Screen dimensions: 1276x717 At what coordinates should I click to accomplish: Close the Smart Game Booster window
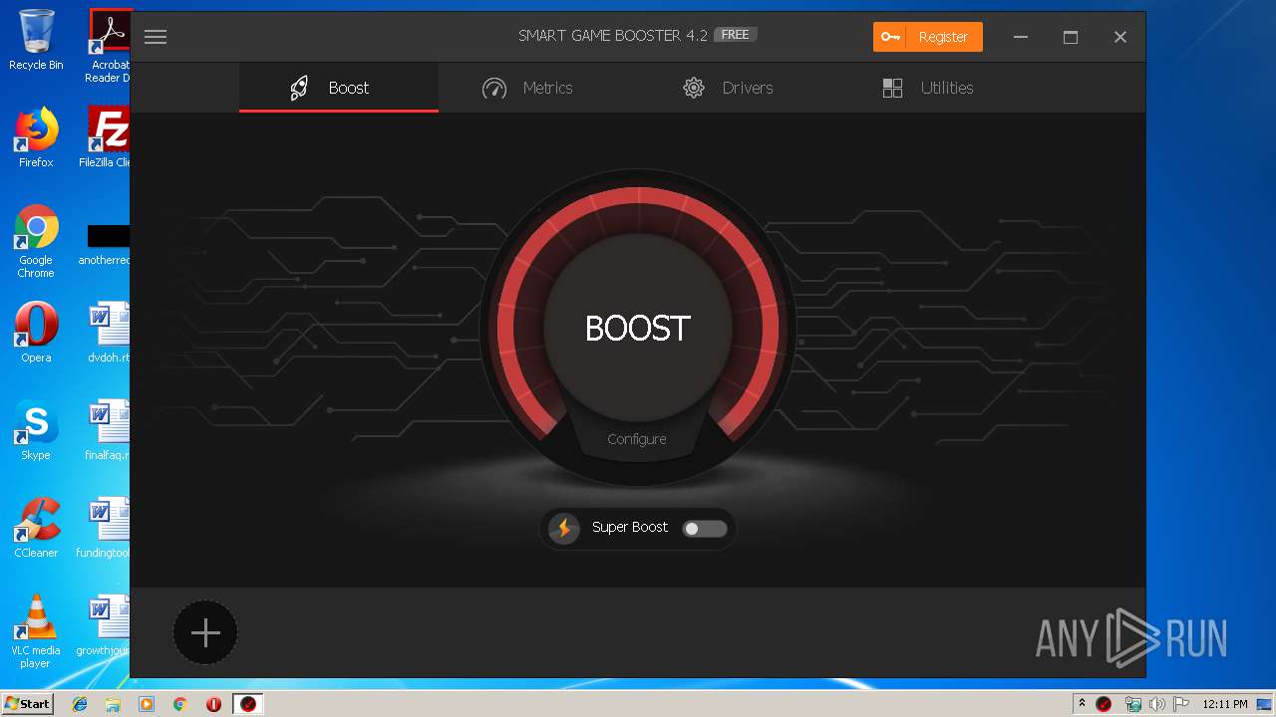pyautogui.click(x=1120, y=37)
